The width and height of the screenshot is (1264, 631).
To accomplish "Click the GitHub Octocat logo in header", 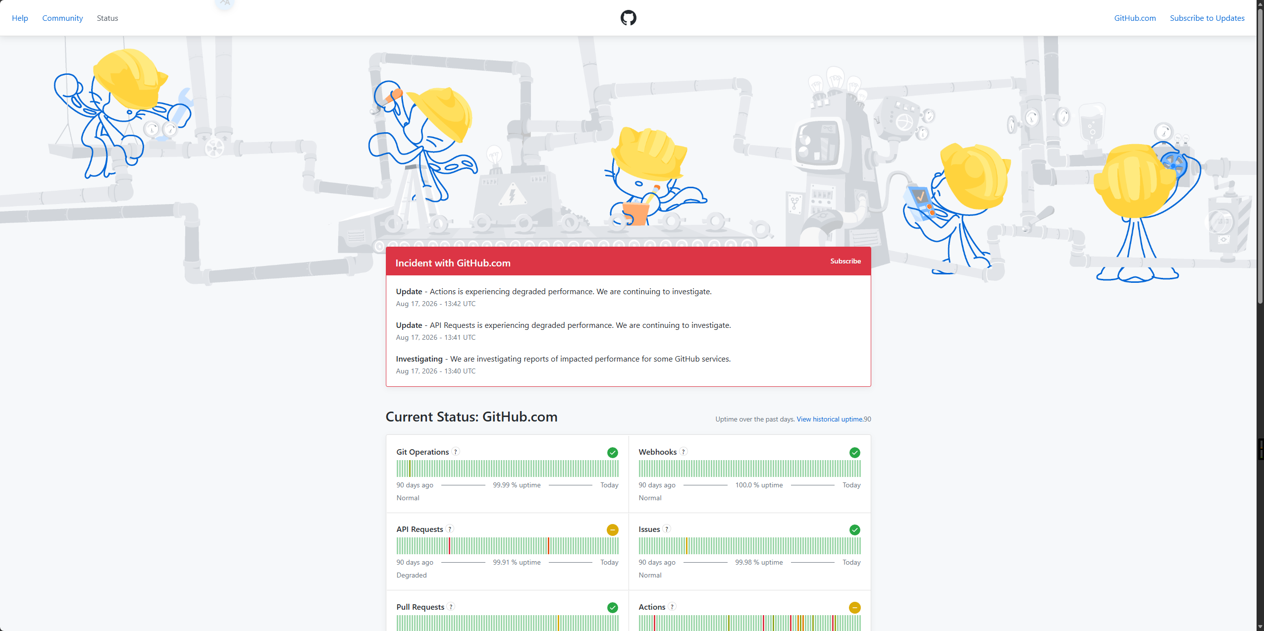I will pos(628,18).
